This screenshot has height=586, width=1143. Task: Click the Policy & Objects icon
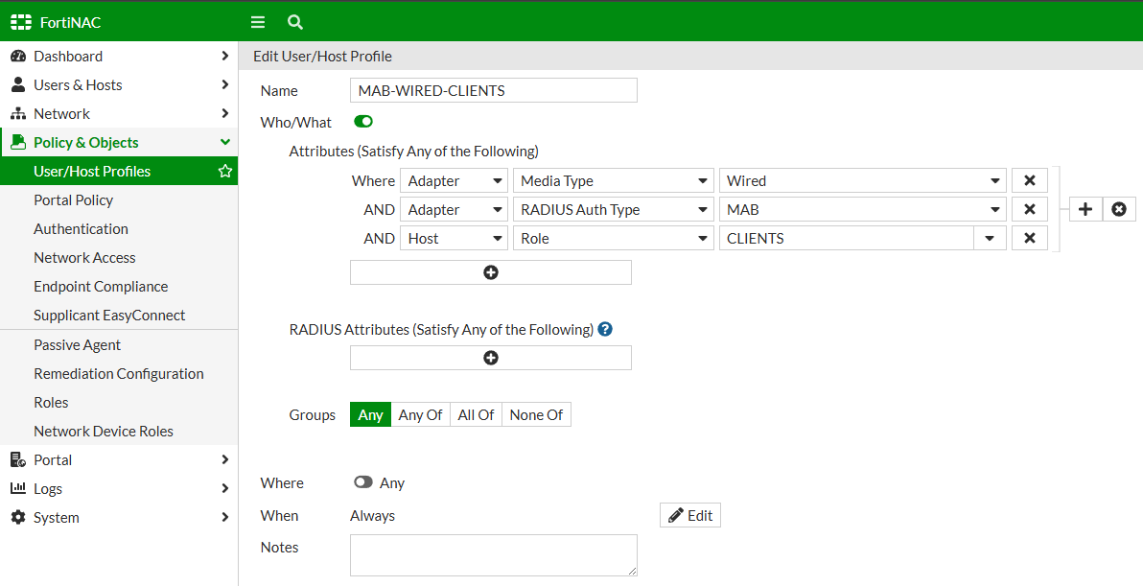coord(18,142)
